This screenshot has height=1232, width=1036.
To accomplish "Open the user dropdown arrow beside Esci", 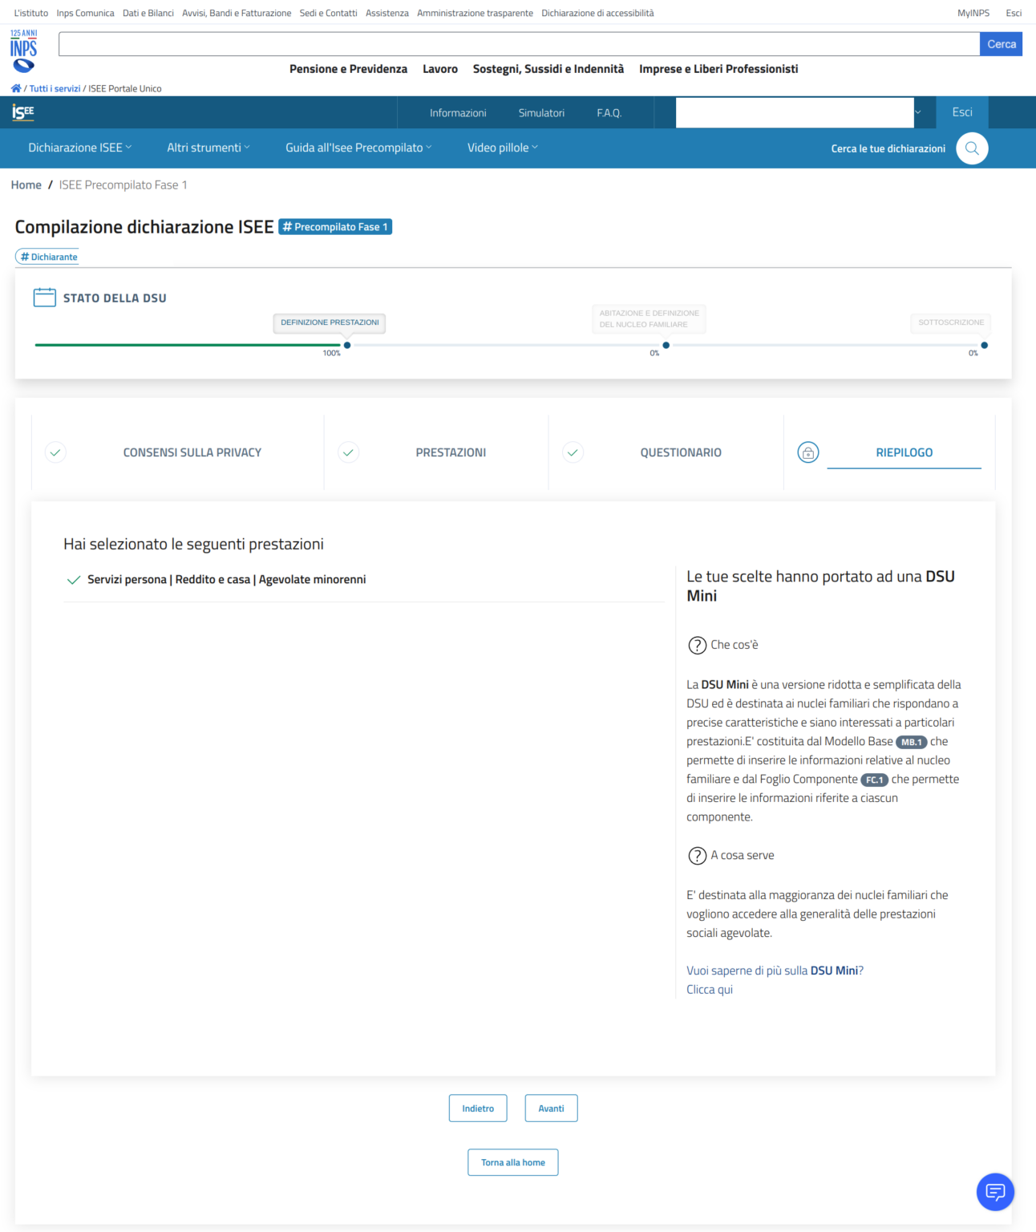I will pos(918,112).
